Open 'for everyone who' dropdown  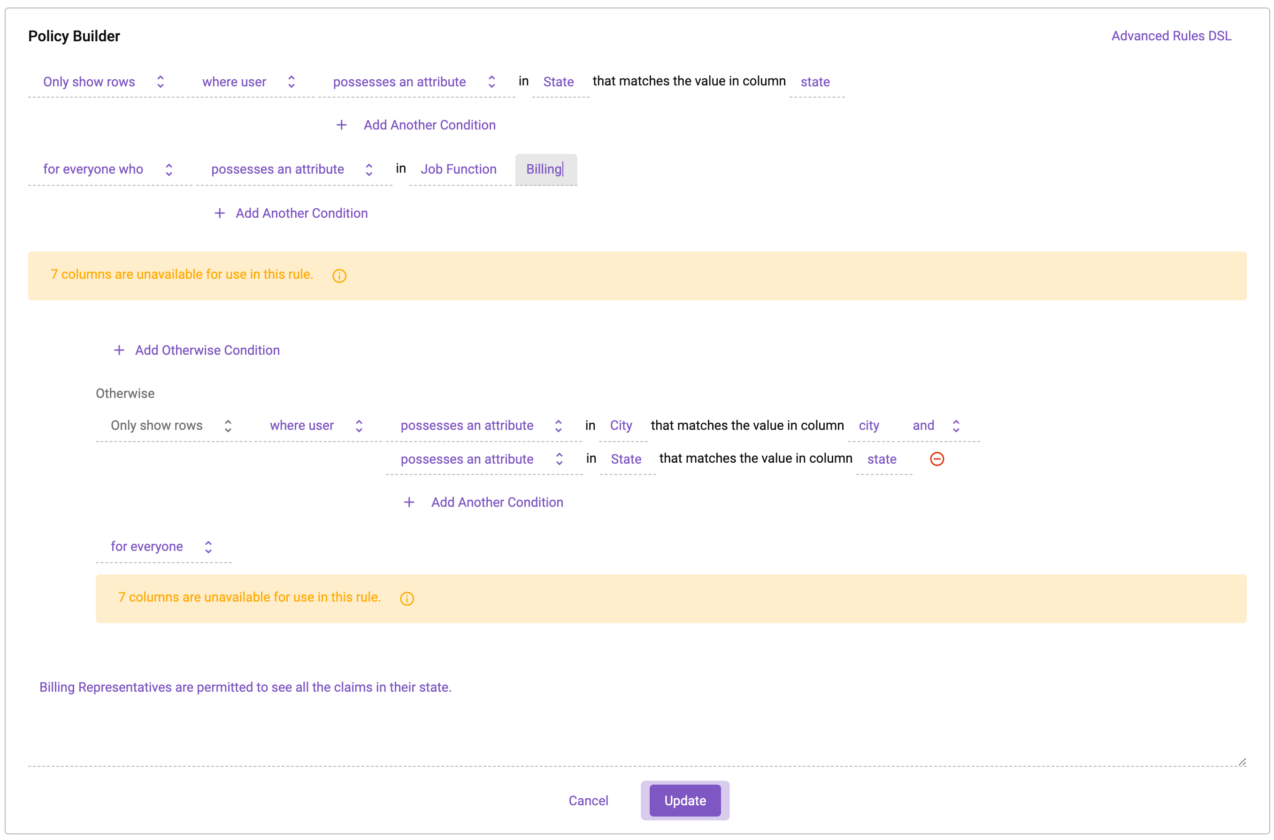point(107,169)
